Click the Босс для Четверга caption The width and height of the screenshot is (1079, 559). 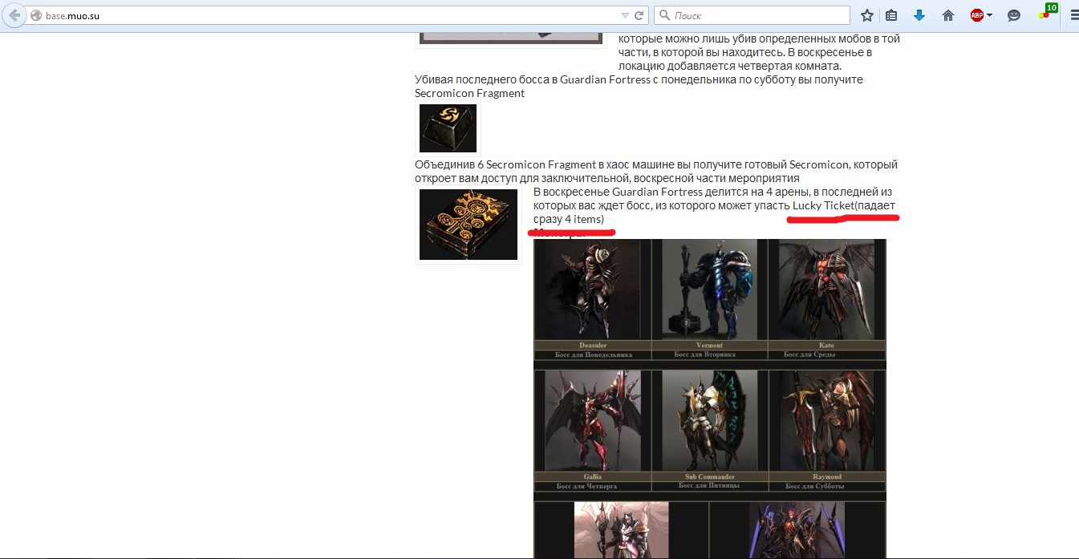tap(587, 487)
